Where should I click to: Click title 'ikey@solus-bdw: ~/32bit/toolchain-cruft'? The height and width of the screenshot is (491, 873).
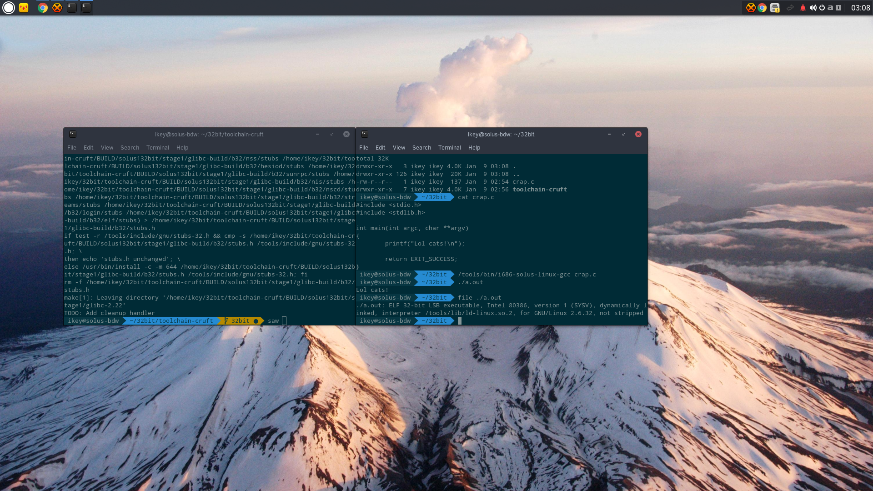[209, 135]
